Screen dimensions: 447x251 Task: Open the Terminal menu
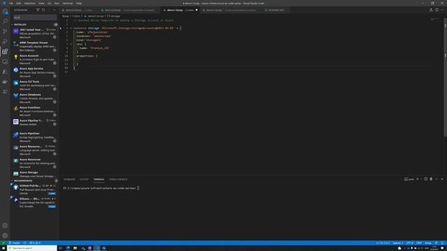(68, 3)
